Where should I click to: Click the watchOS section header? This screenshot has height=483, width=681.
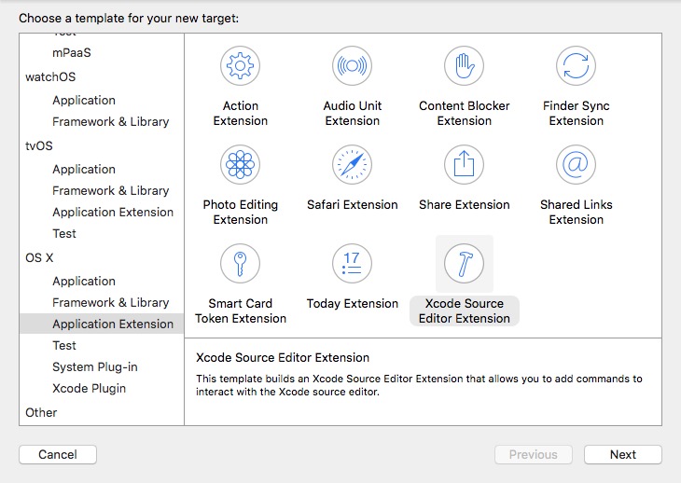50,76
